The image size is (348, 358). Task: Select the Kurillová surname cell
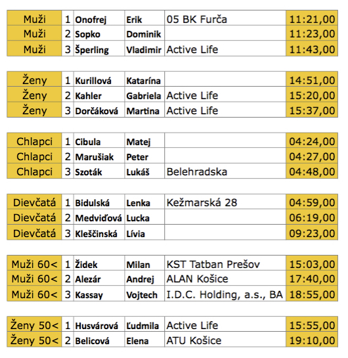tap(99, 79)
